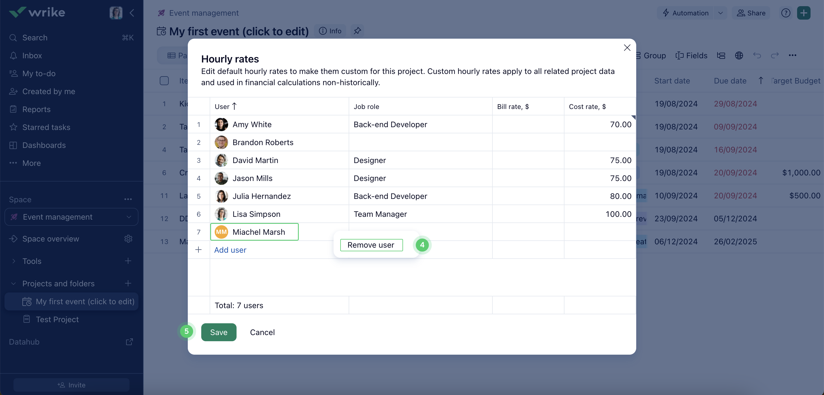Expand the Tools section

[14, 261]
